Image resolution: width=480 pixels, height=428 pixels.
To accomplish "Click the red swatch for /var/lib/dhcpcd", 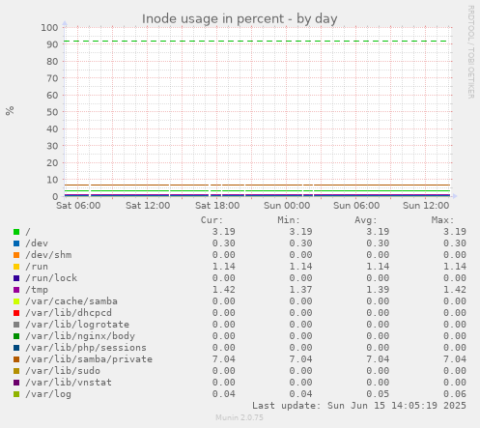I will (x=16, y=313).
